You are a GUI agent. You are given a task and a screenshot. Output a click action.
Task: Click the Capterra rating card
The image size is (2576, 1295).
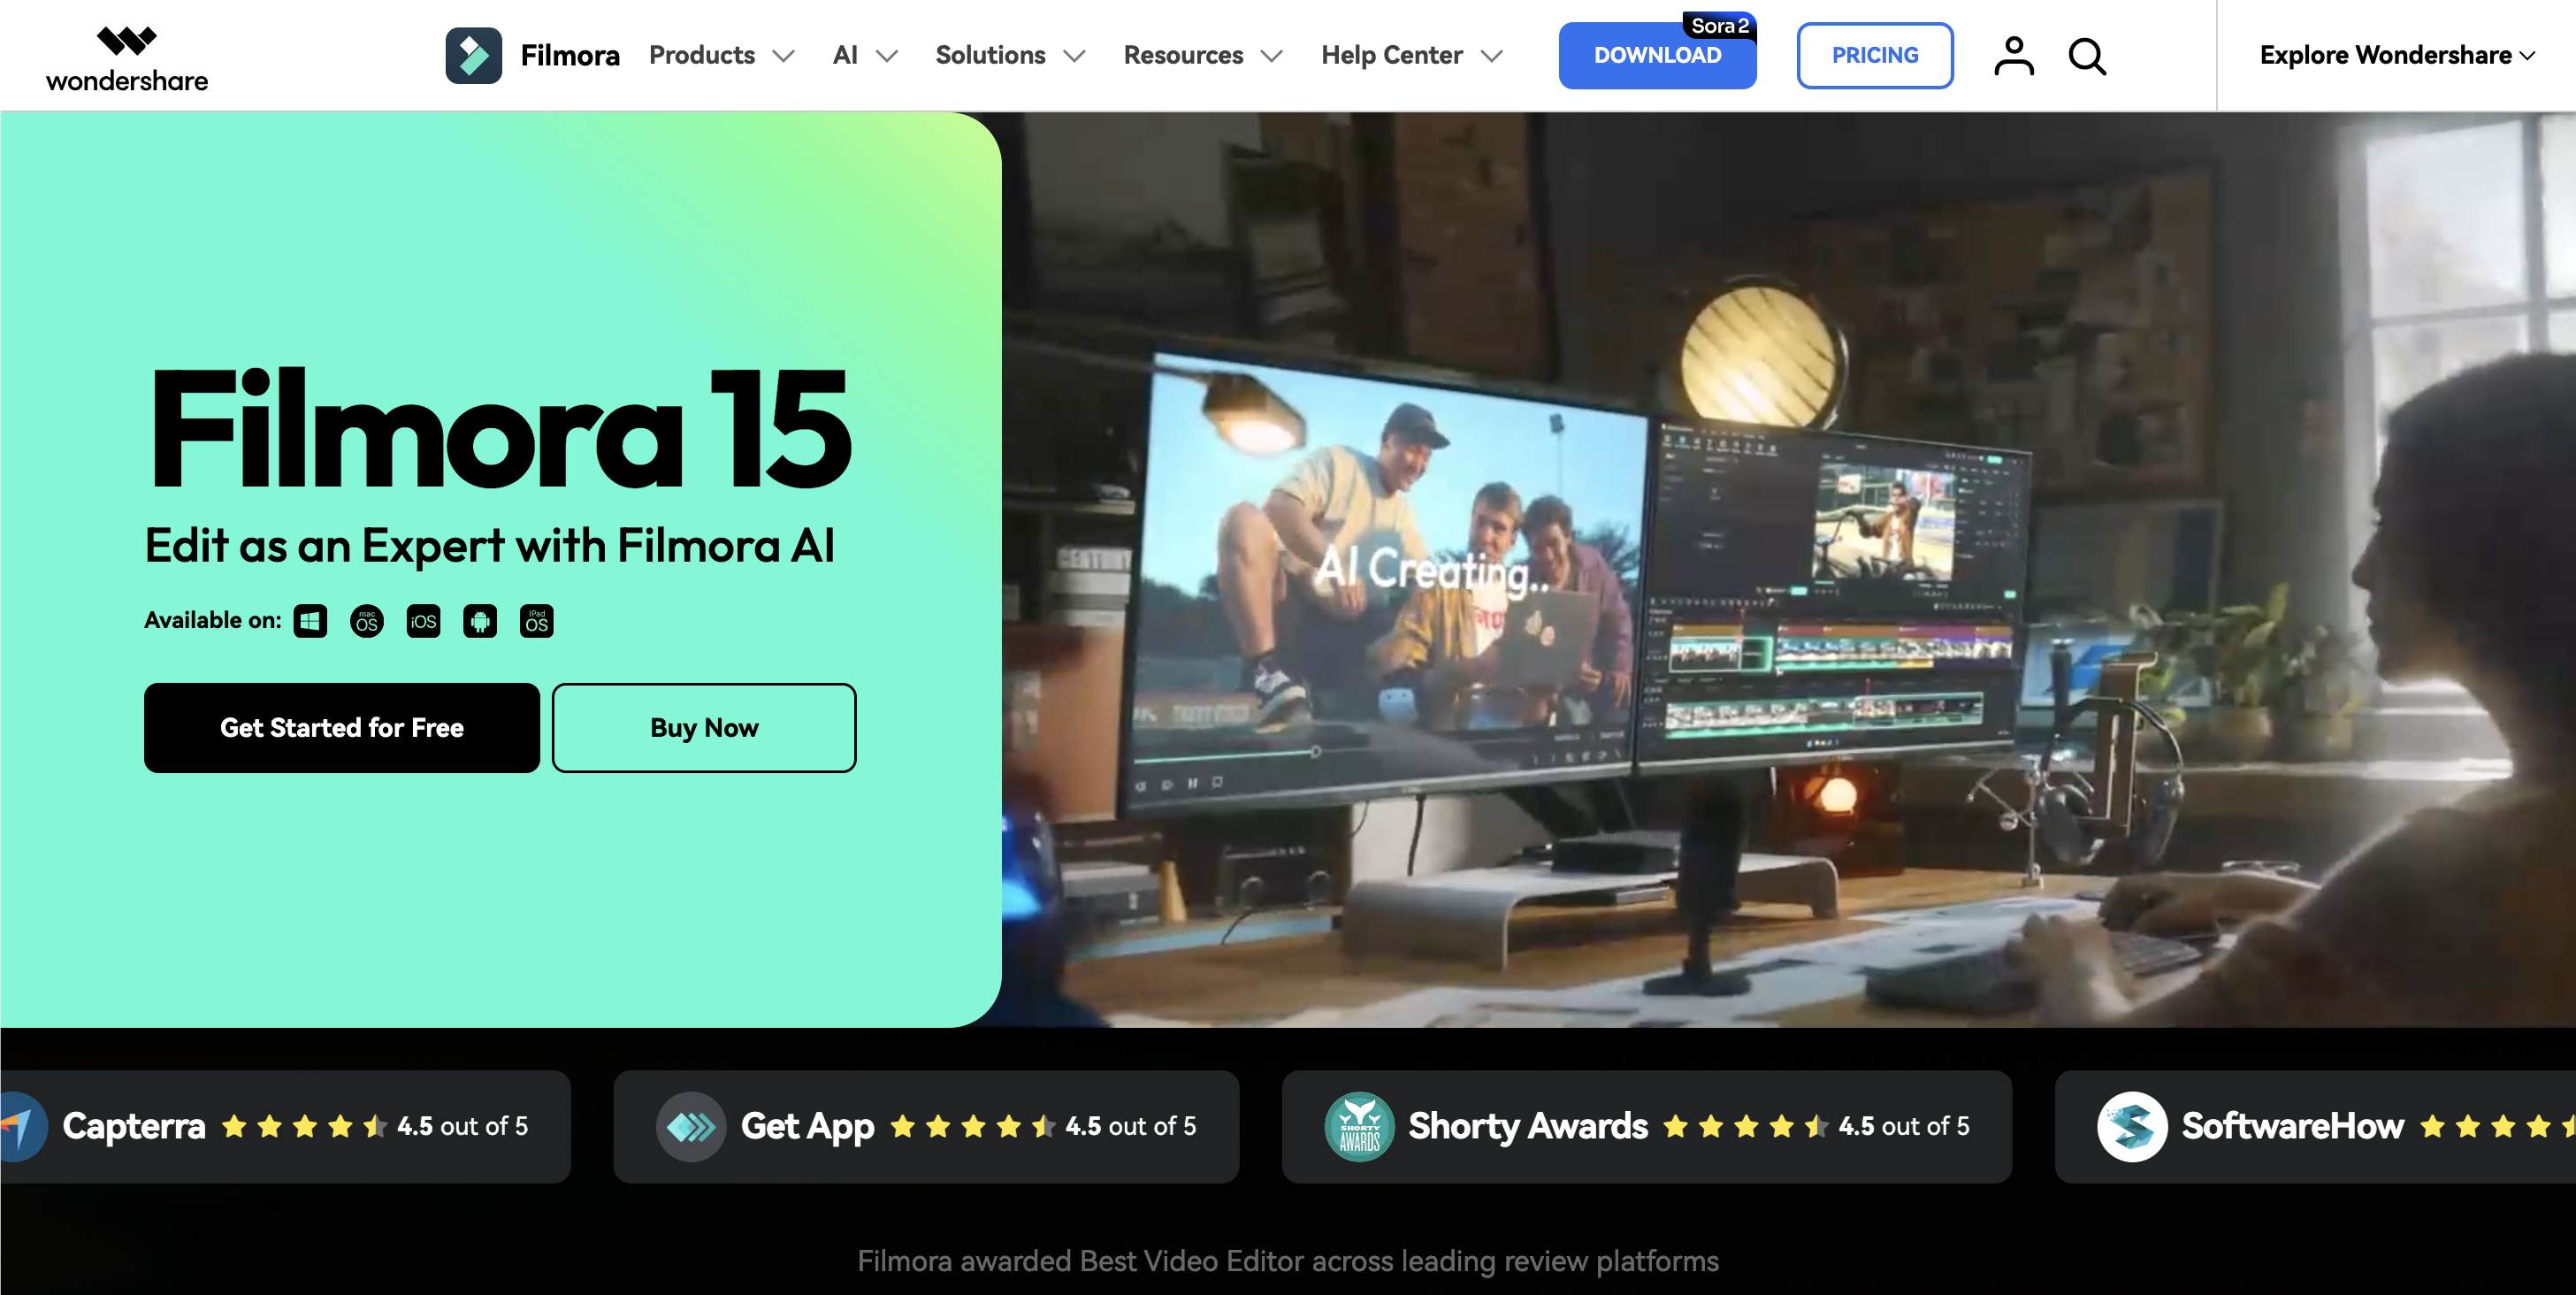pyautogui.click(x=285, y=1127)
